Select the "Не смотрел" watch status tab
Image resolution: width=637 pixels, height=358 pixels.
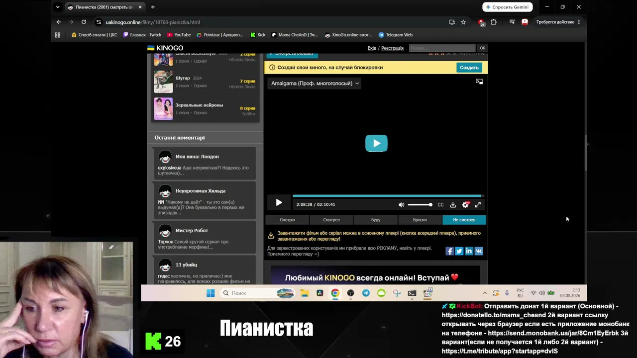[x=464, y=220]
